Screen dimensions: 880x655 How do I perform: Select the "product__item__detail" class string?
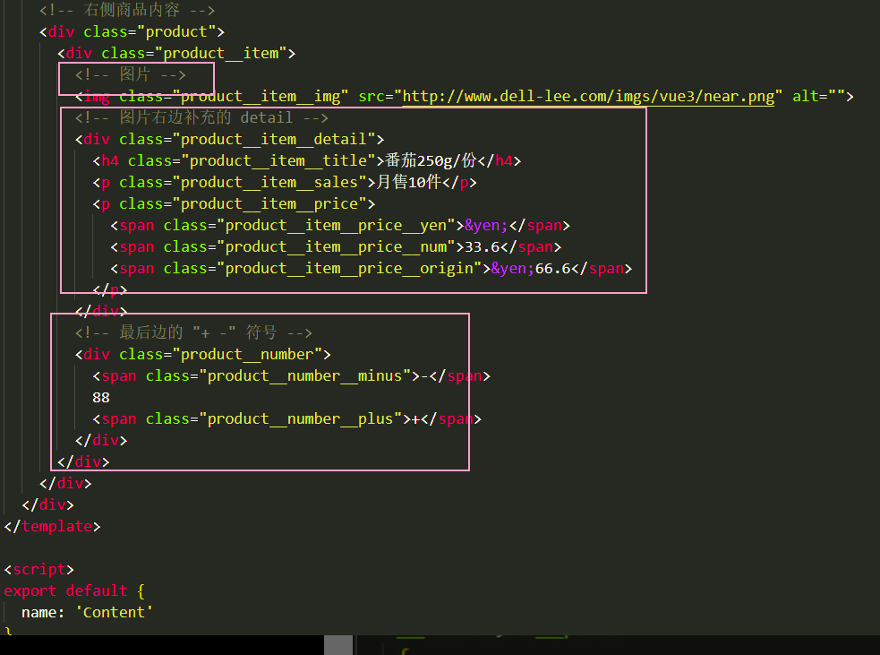pyautogui.click(x=273, y=139)
